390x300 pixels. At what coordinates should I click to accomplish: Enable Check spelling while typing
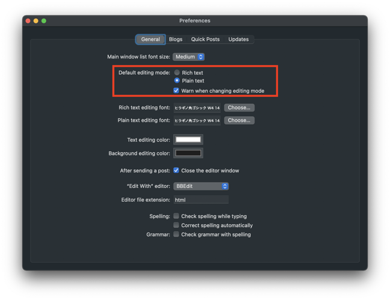[x=176, y=216]
